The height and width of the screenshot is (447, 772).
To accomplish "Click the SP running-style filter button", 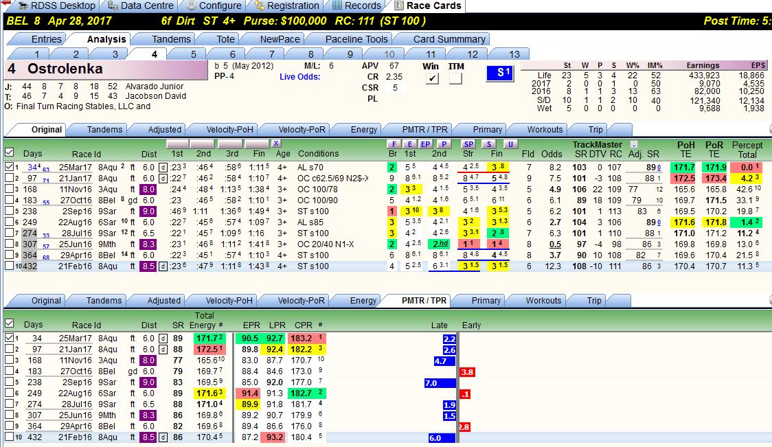I will click(468, 144).
